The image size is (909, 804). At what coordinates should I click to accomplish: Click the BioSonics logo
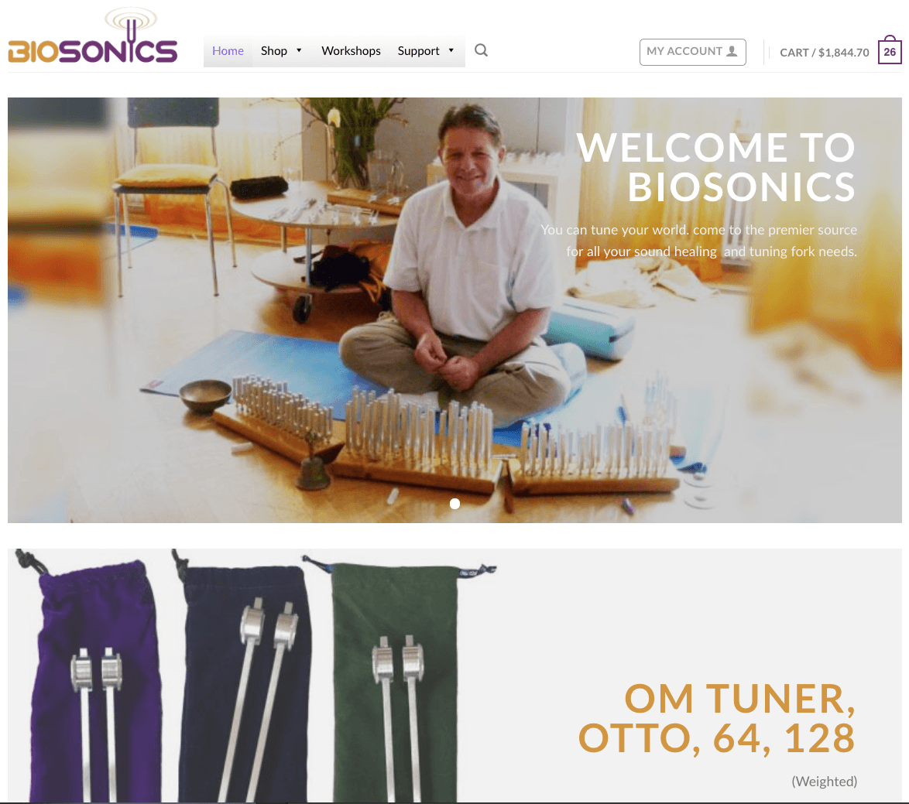point(93,36)
